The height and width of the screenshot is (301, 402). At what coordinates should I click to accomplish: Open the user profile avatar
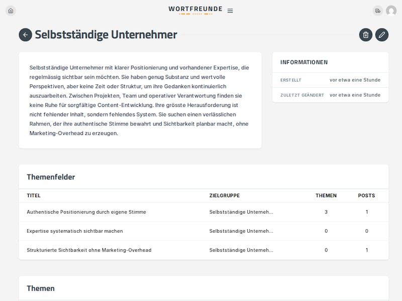(391, 11)
